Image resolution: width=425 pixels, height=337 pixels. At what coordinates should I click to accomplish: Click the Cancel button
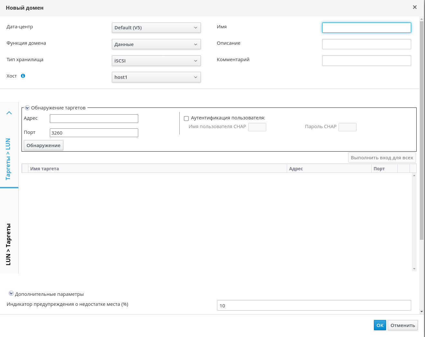(402, 325)
